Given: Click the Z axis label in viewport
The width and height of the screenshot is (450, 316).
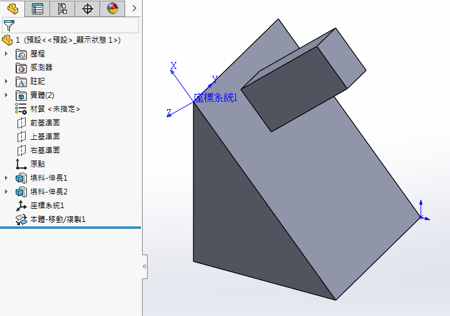Looking at the screenshot, I should click(169, 112).
